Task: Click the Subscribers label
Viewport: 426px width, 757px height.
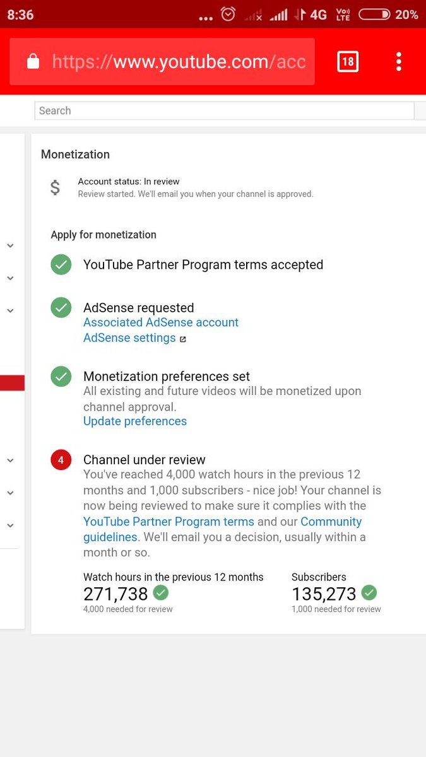Action: click(x=319, y=577)
